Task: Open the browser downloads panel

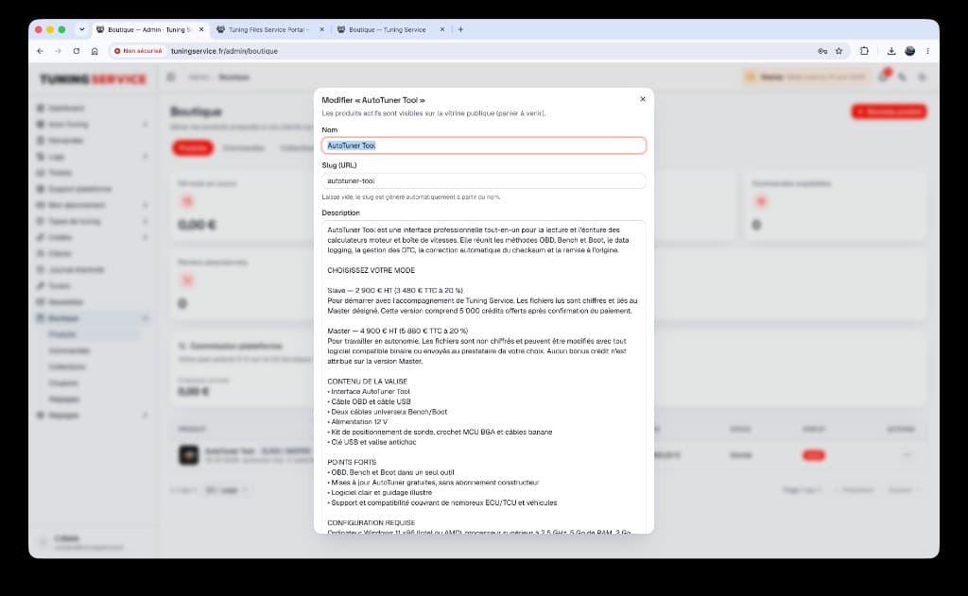Action: coord(890,51)
